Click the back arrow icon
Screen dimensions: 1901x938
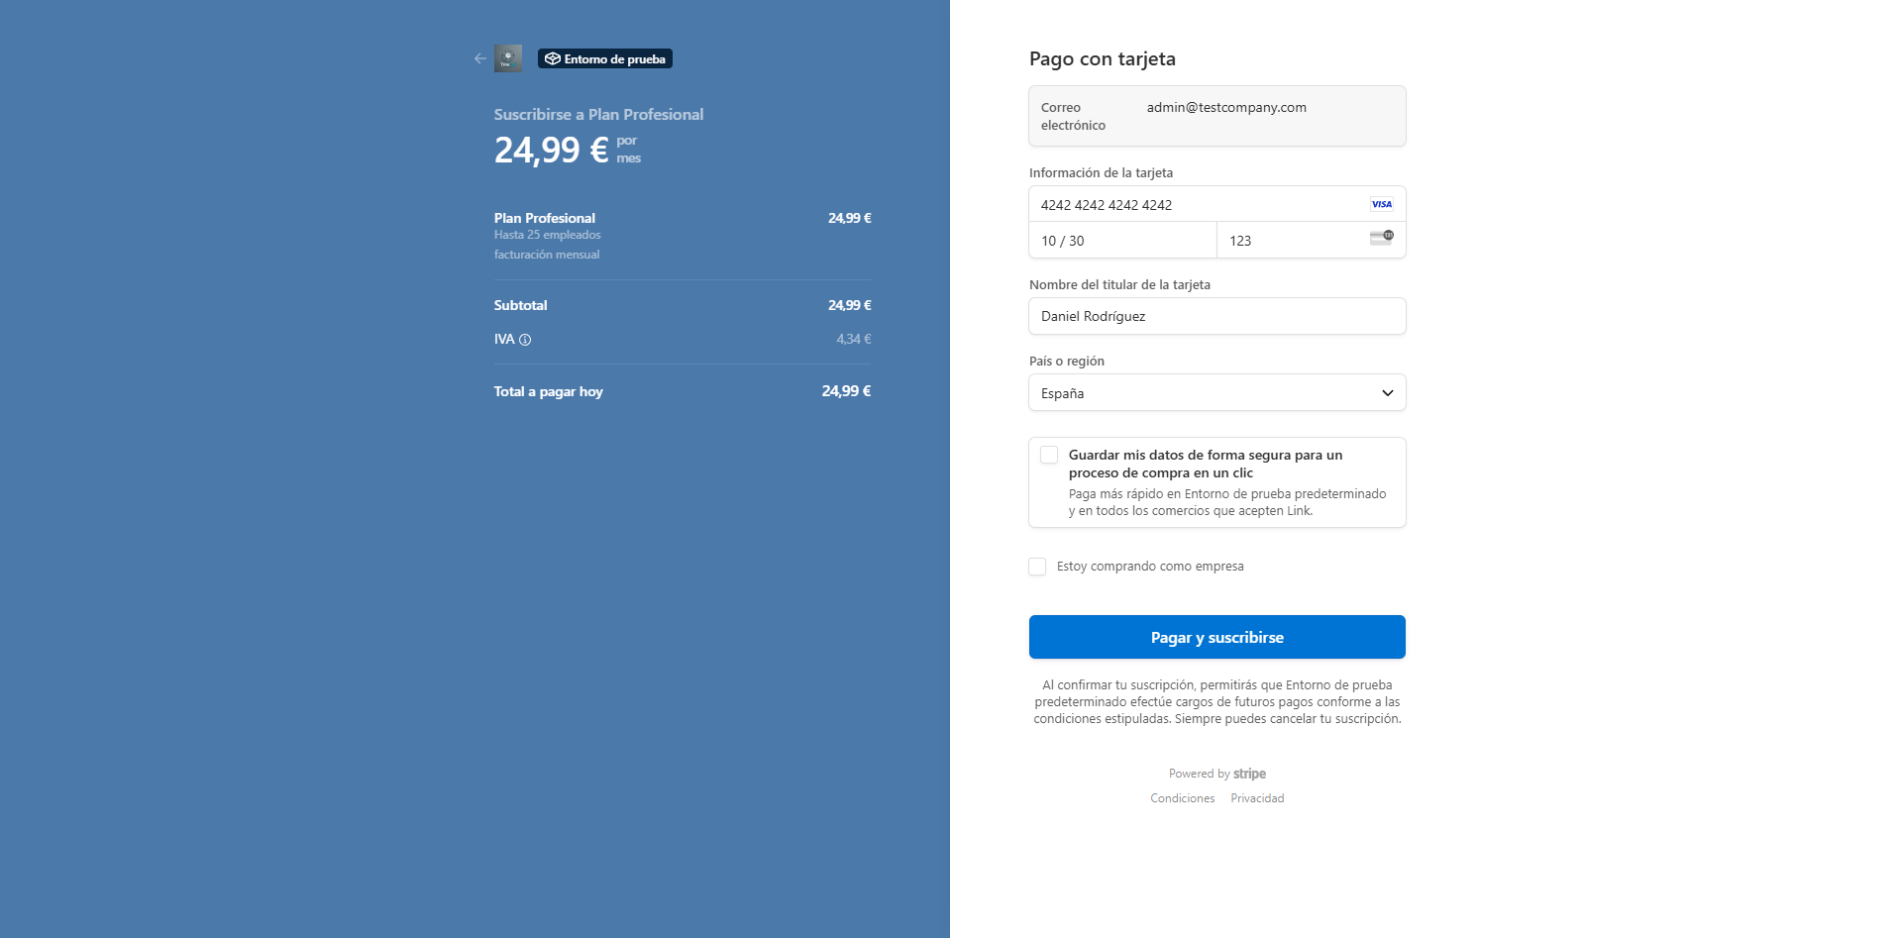coord(480,58)
